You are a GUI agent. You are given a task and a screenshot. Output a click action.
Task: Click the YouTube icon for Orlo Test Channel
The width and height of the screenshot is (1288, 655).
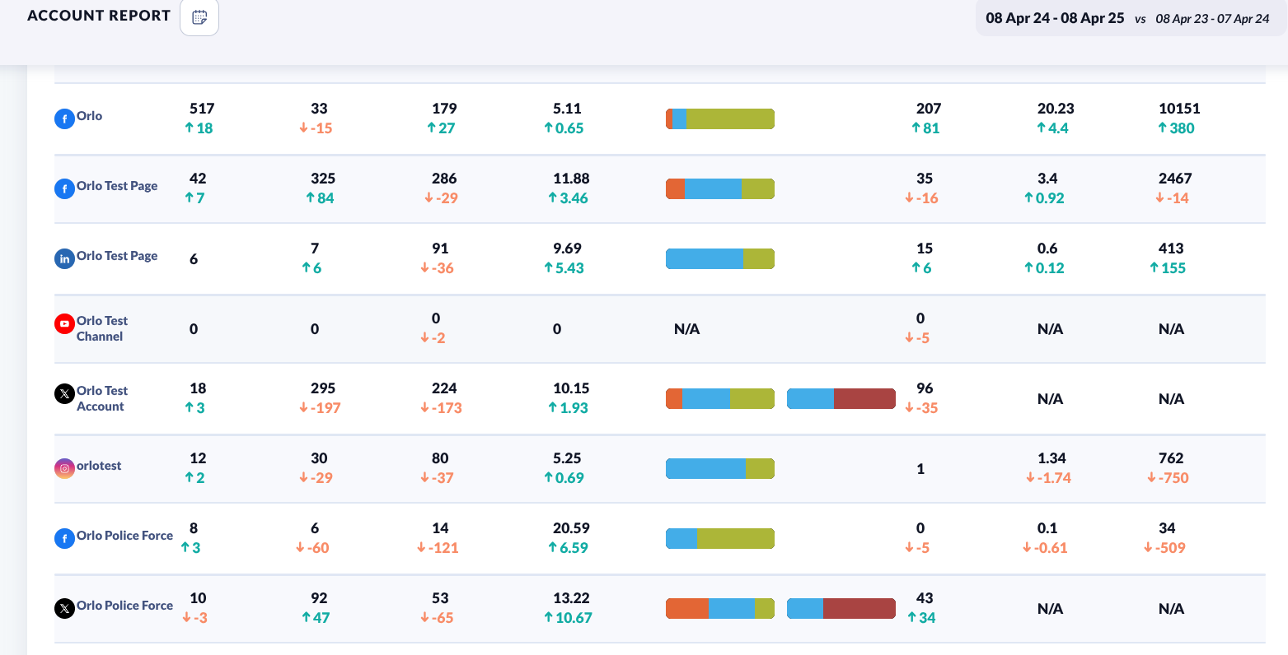[x=64, y=324]
